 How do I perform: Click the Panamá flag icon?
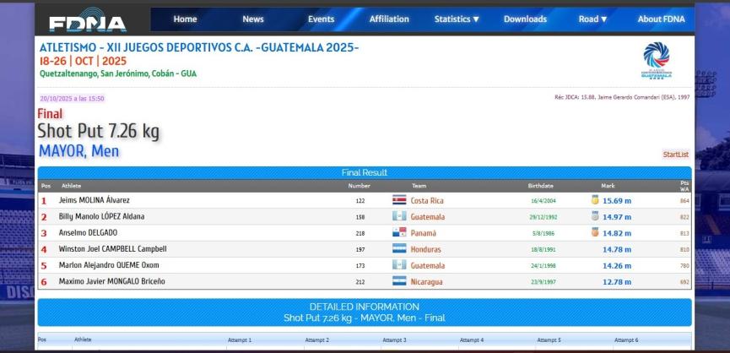399,233
